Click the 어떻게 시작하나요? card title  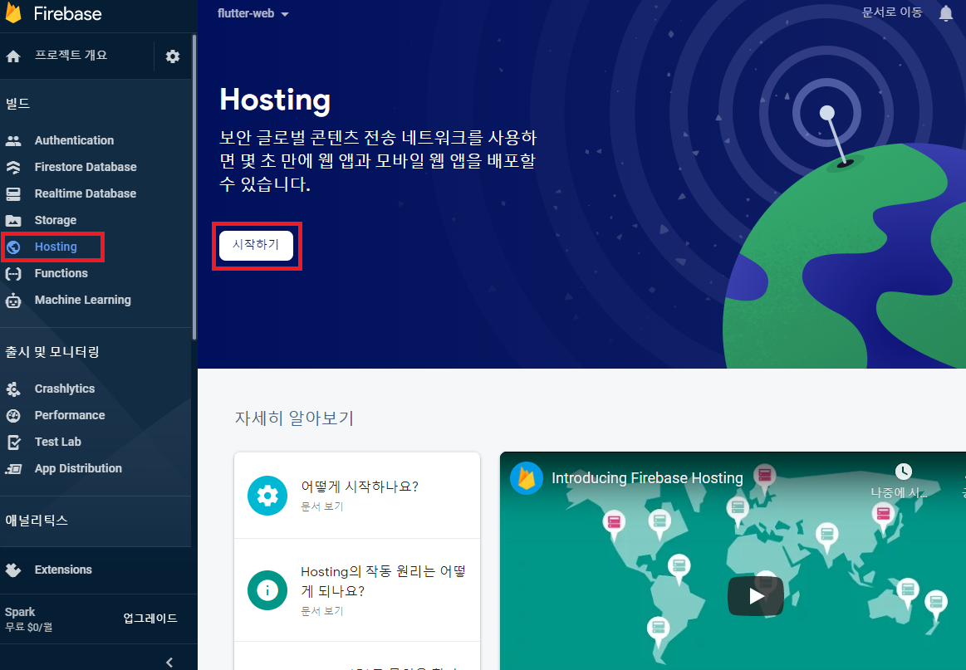359,487
